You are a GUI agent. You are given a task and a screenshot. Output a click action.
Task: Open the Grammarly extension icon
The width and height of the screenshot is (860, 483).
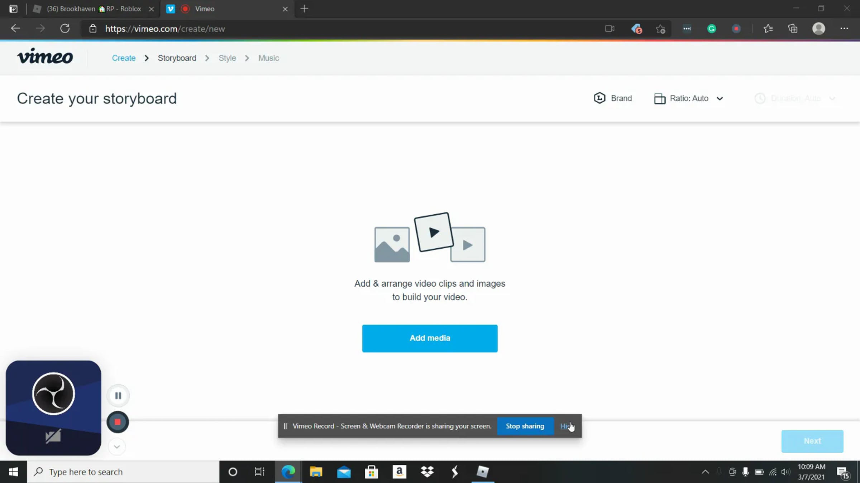(712, 29)
